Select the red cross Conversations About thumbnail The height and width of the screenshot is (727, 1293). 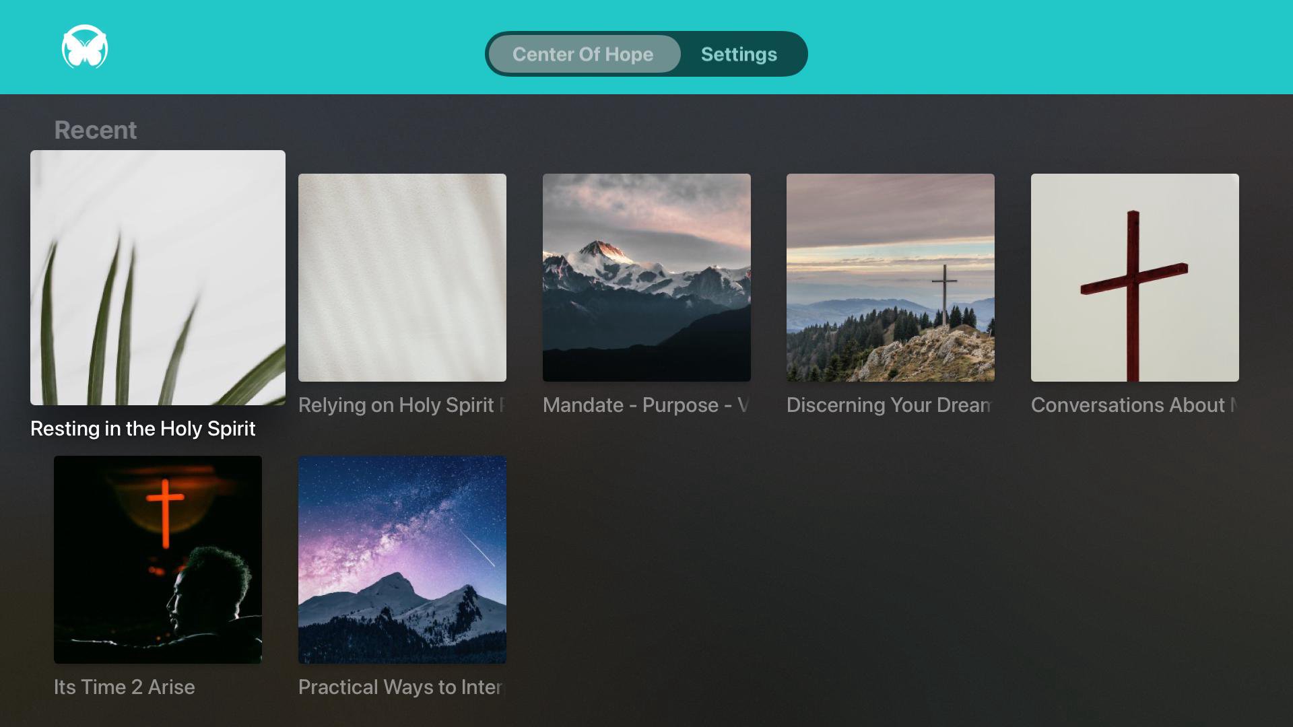tap(1135, 277)
